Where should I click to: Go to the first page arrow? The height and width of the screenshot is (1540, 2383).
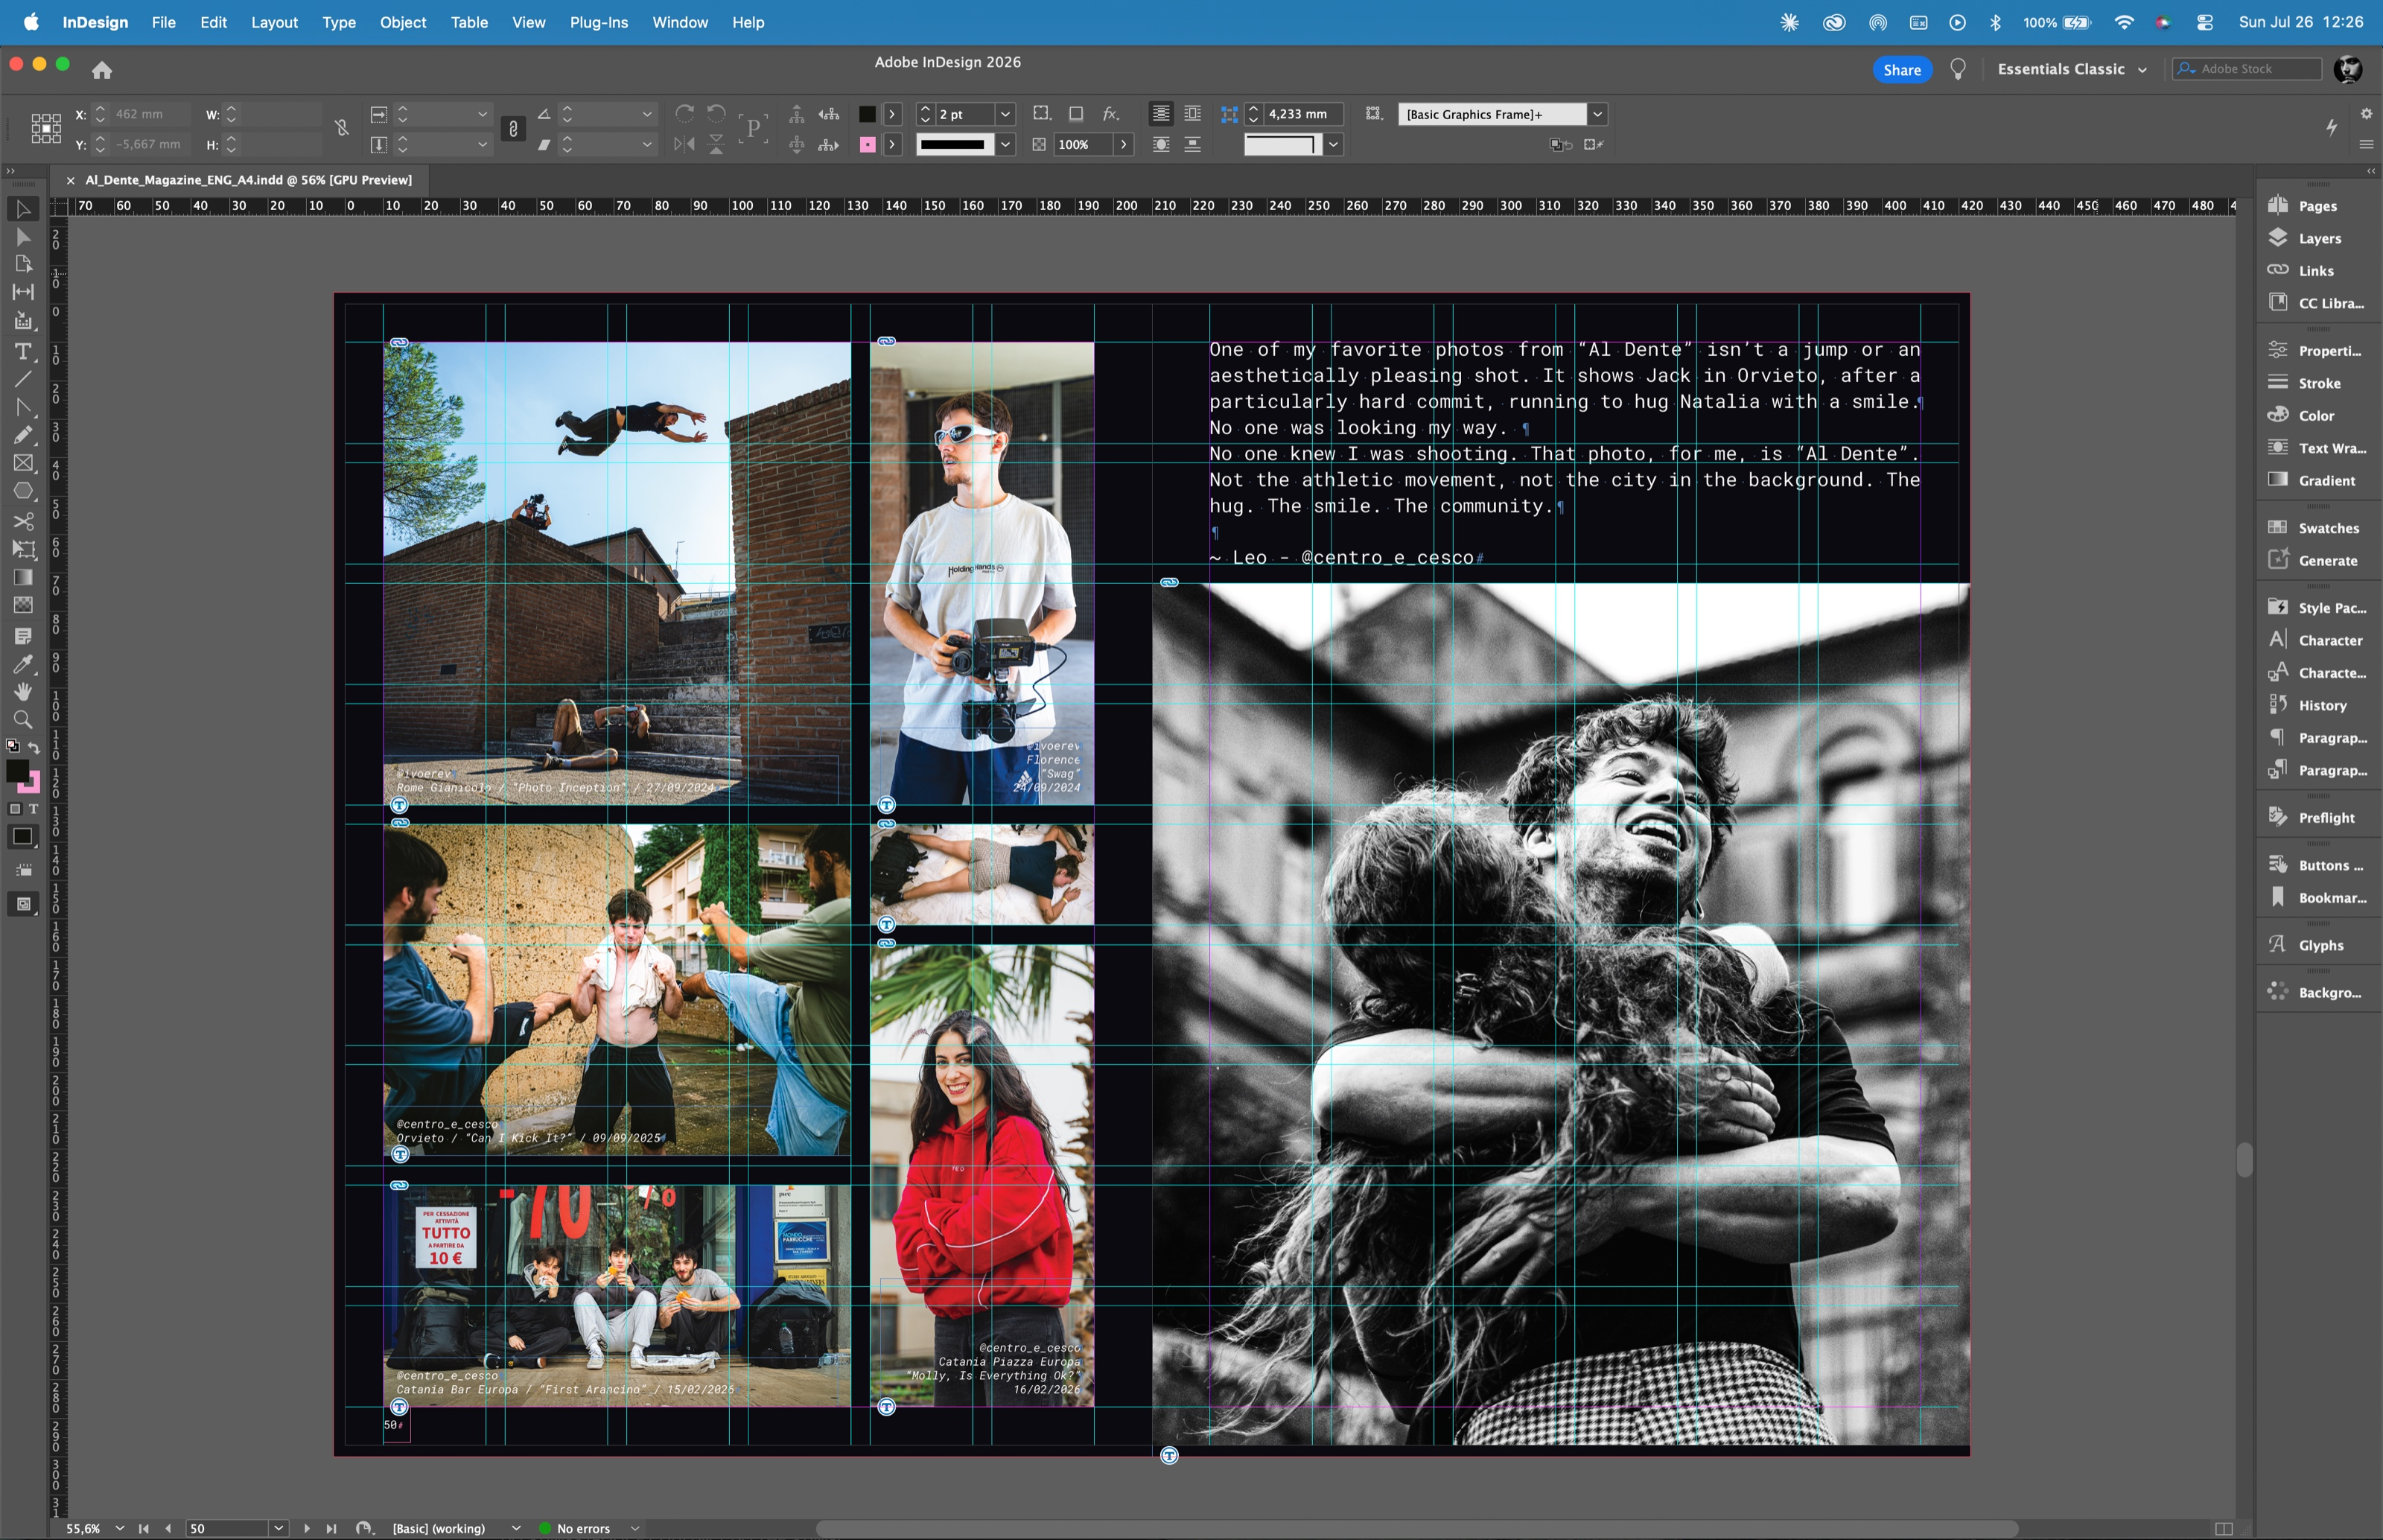pyautogui.click(x=144, y=1528)
